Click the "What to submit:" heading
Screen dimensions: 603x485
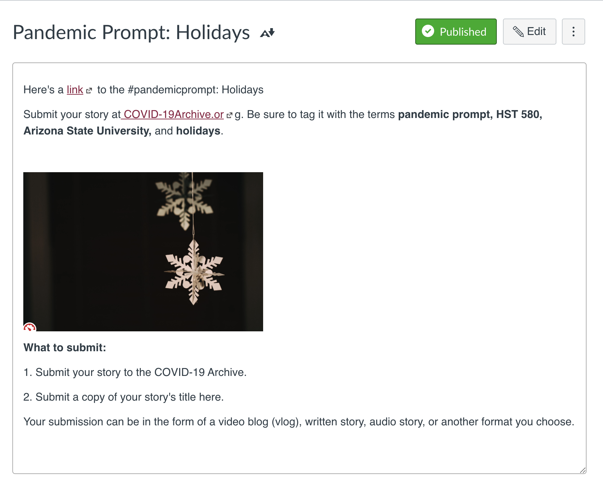coord(65,348)
